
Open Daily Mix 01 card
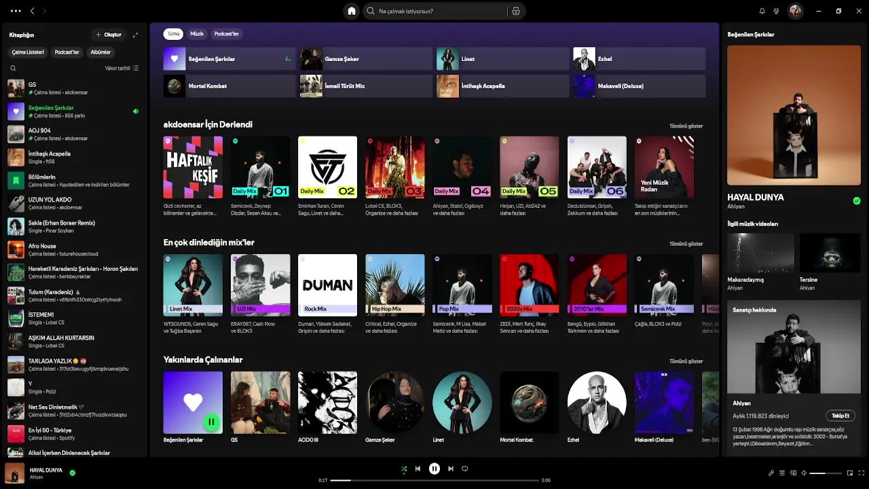click(260, 177)
